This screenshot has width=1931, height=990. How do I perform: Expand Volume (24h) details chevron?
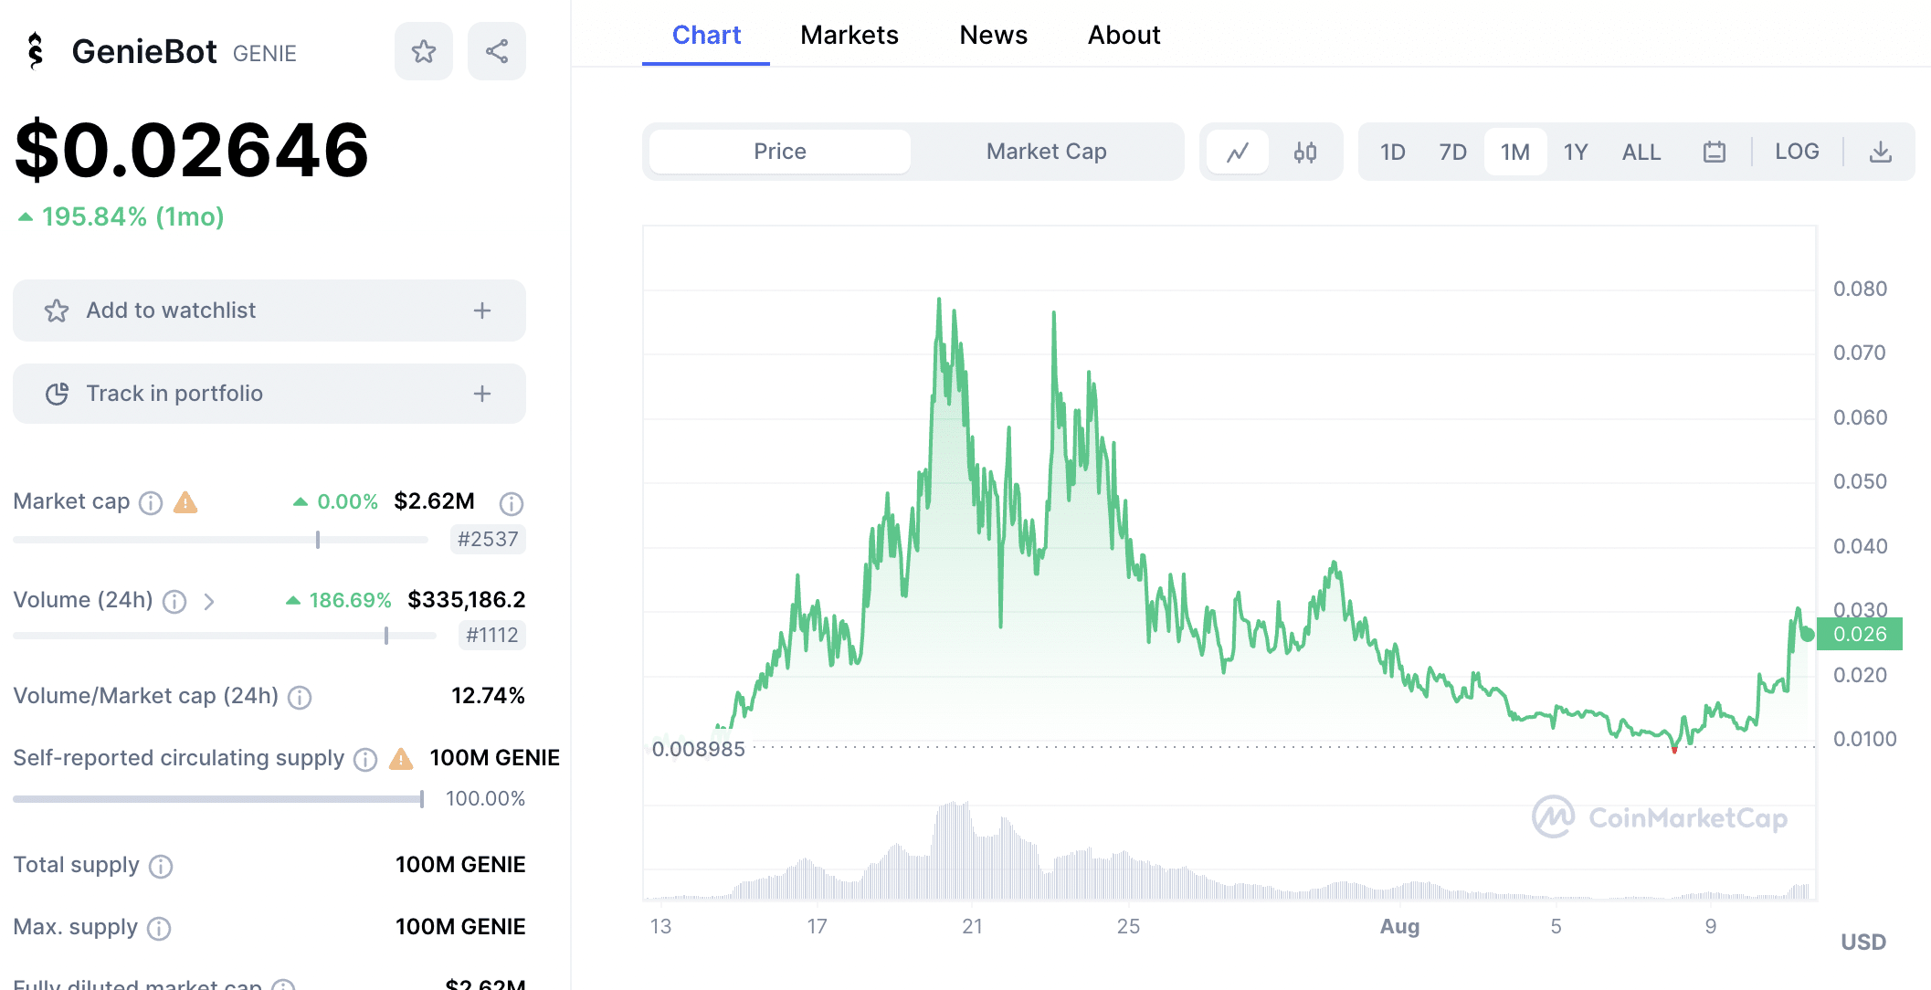[209, 601]
